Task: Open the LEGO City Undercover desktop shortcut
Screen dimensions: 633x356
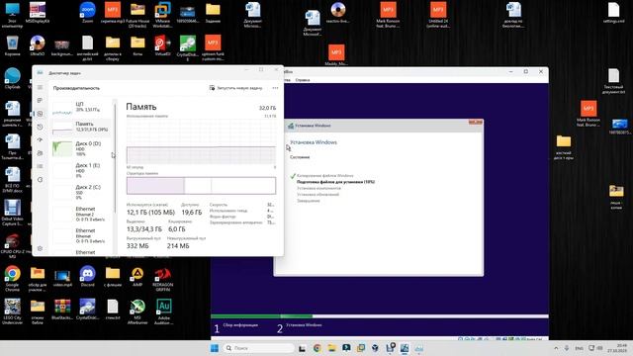Action: click(12, 311)
